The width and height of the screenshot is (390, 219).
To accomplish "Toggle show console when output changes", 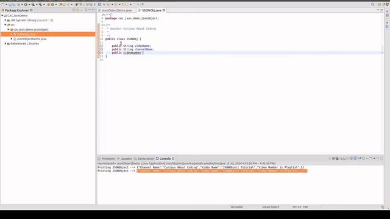I will coord(352,158).
